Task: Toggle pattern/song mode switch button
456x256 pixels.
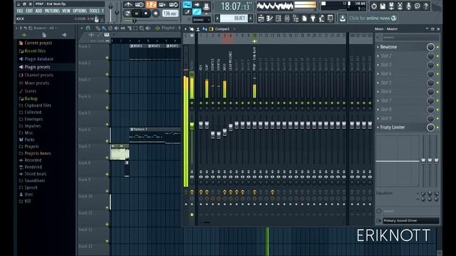Action: [x=127, y=14]
